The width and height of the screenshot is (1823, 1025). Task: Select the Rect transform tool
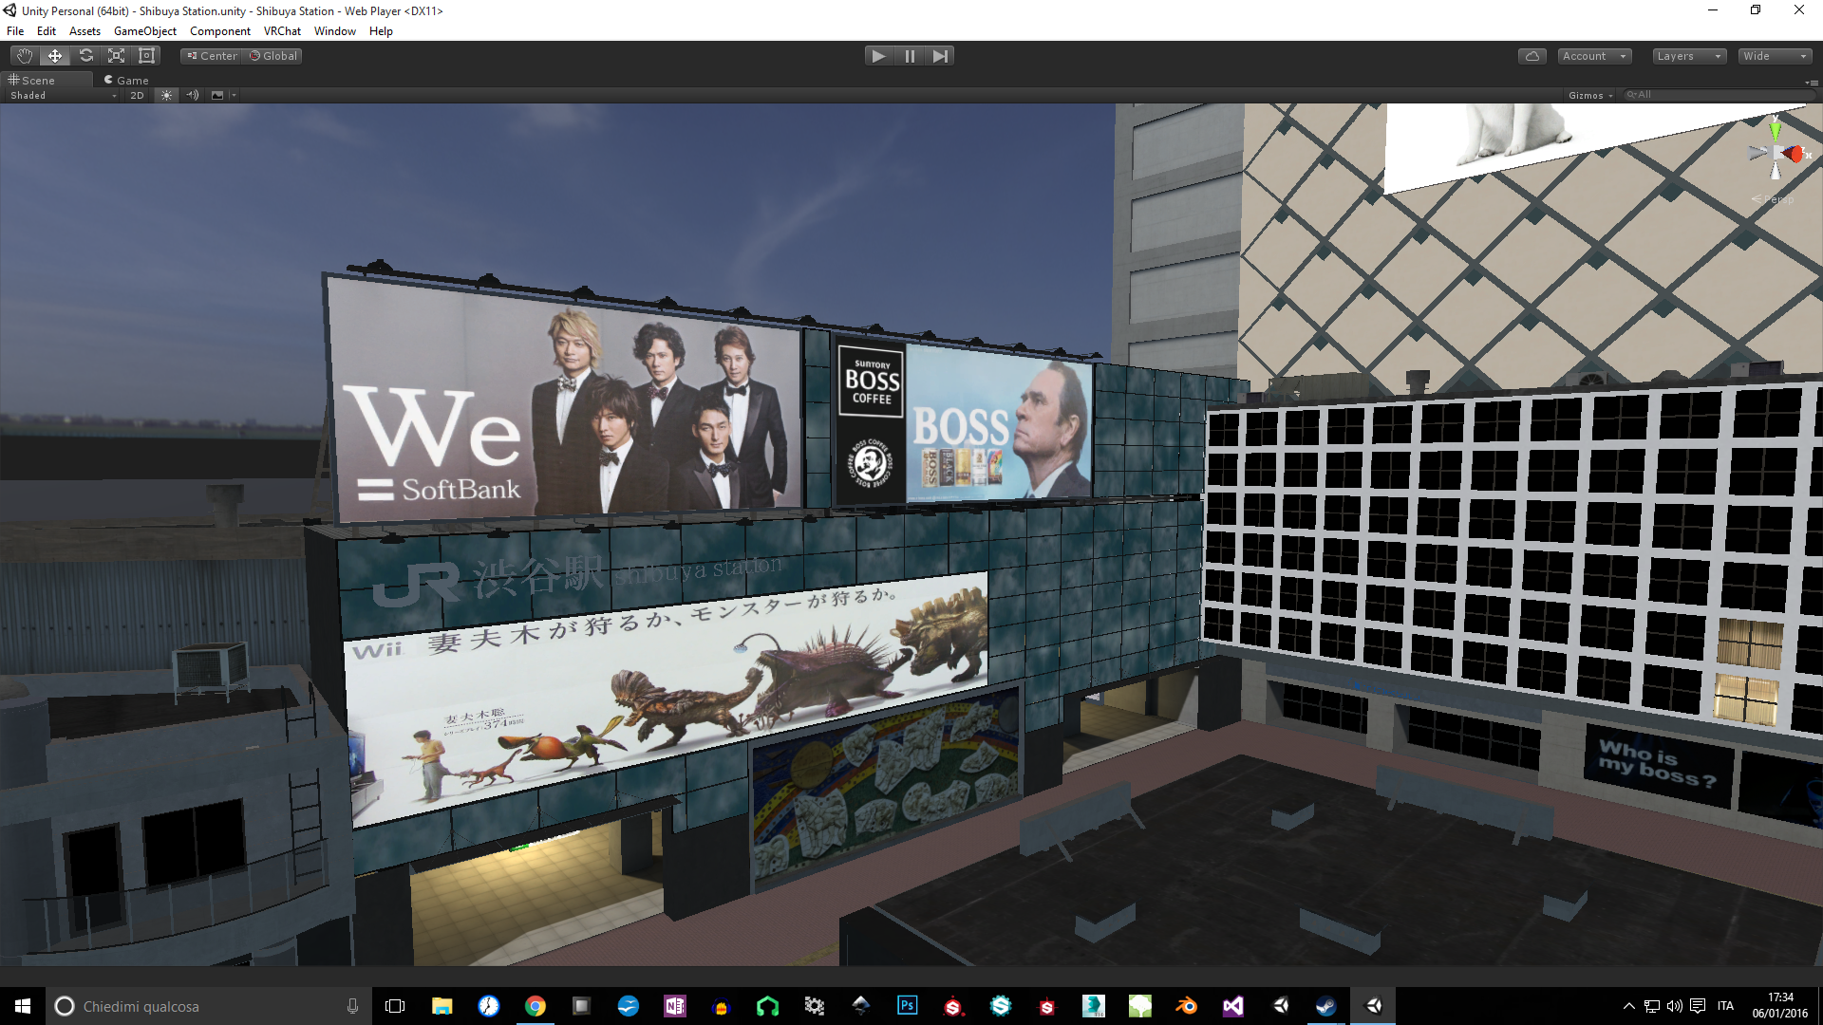click(146, 56)
